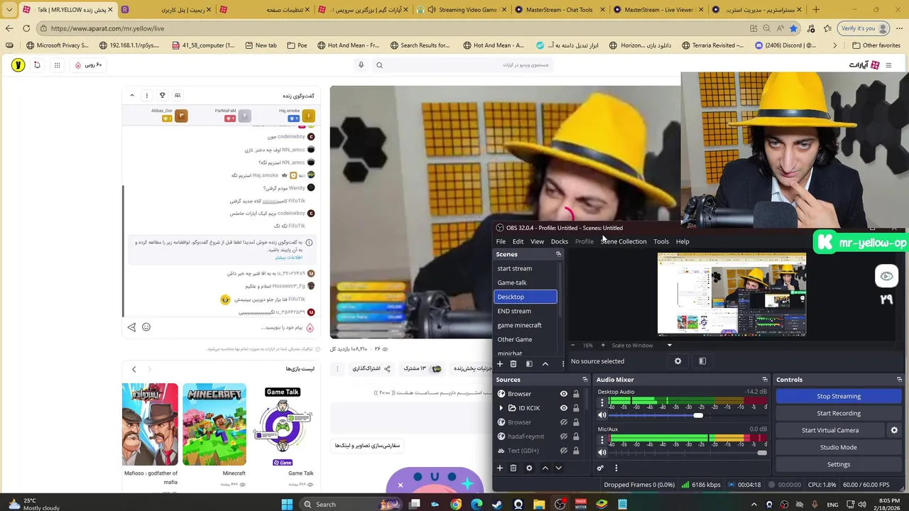
Task: Show the hadaf-reymit source
Action: tap(564, 436)
